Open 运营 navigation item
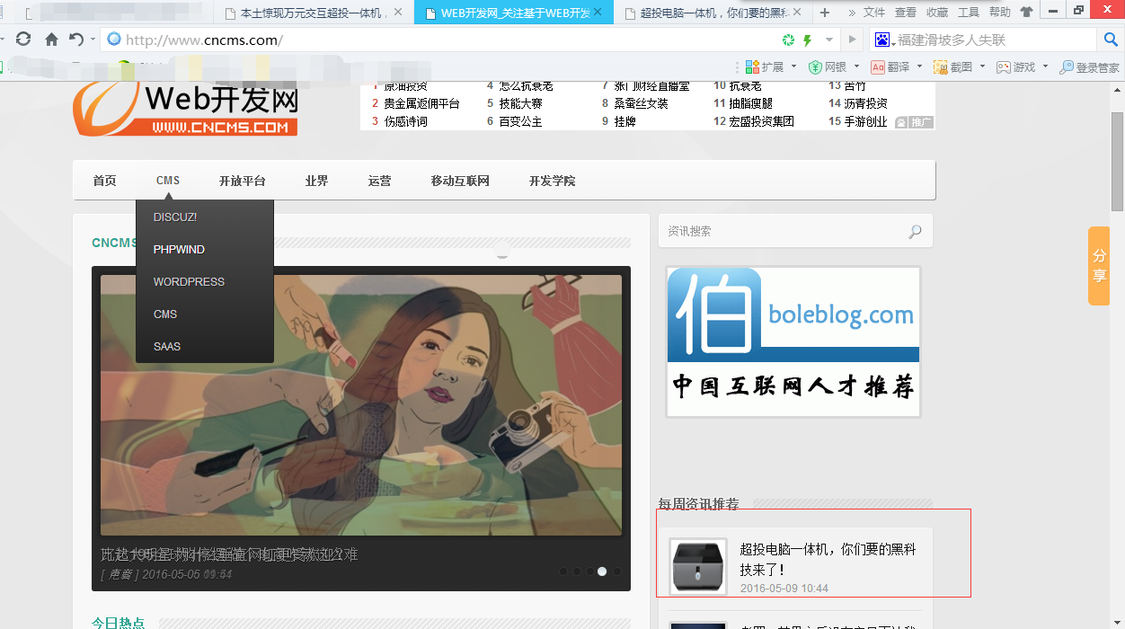This screenshot has height=629, width=1125. (x=379, y=181)
